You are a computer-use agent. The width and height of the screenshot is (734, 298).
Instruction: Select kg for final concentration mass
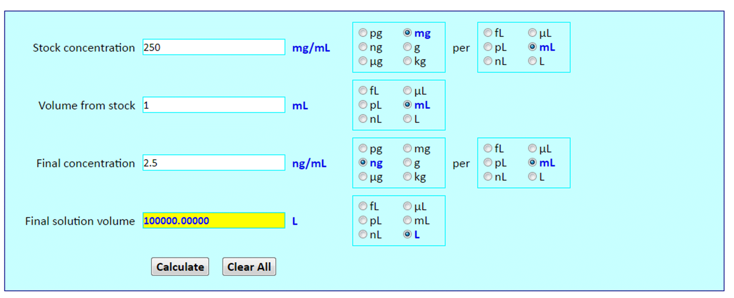coord(407,177)
